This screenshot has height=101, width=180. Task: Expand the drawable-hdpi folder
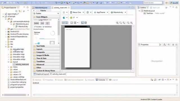point(8,49)
